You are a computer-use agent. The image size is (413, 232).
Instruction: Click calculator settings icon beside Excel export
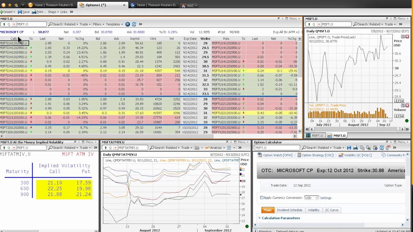(375, 148)
